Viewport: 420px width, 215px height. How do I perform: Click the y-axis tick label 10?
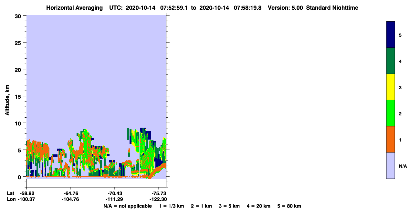coord(19,123)
